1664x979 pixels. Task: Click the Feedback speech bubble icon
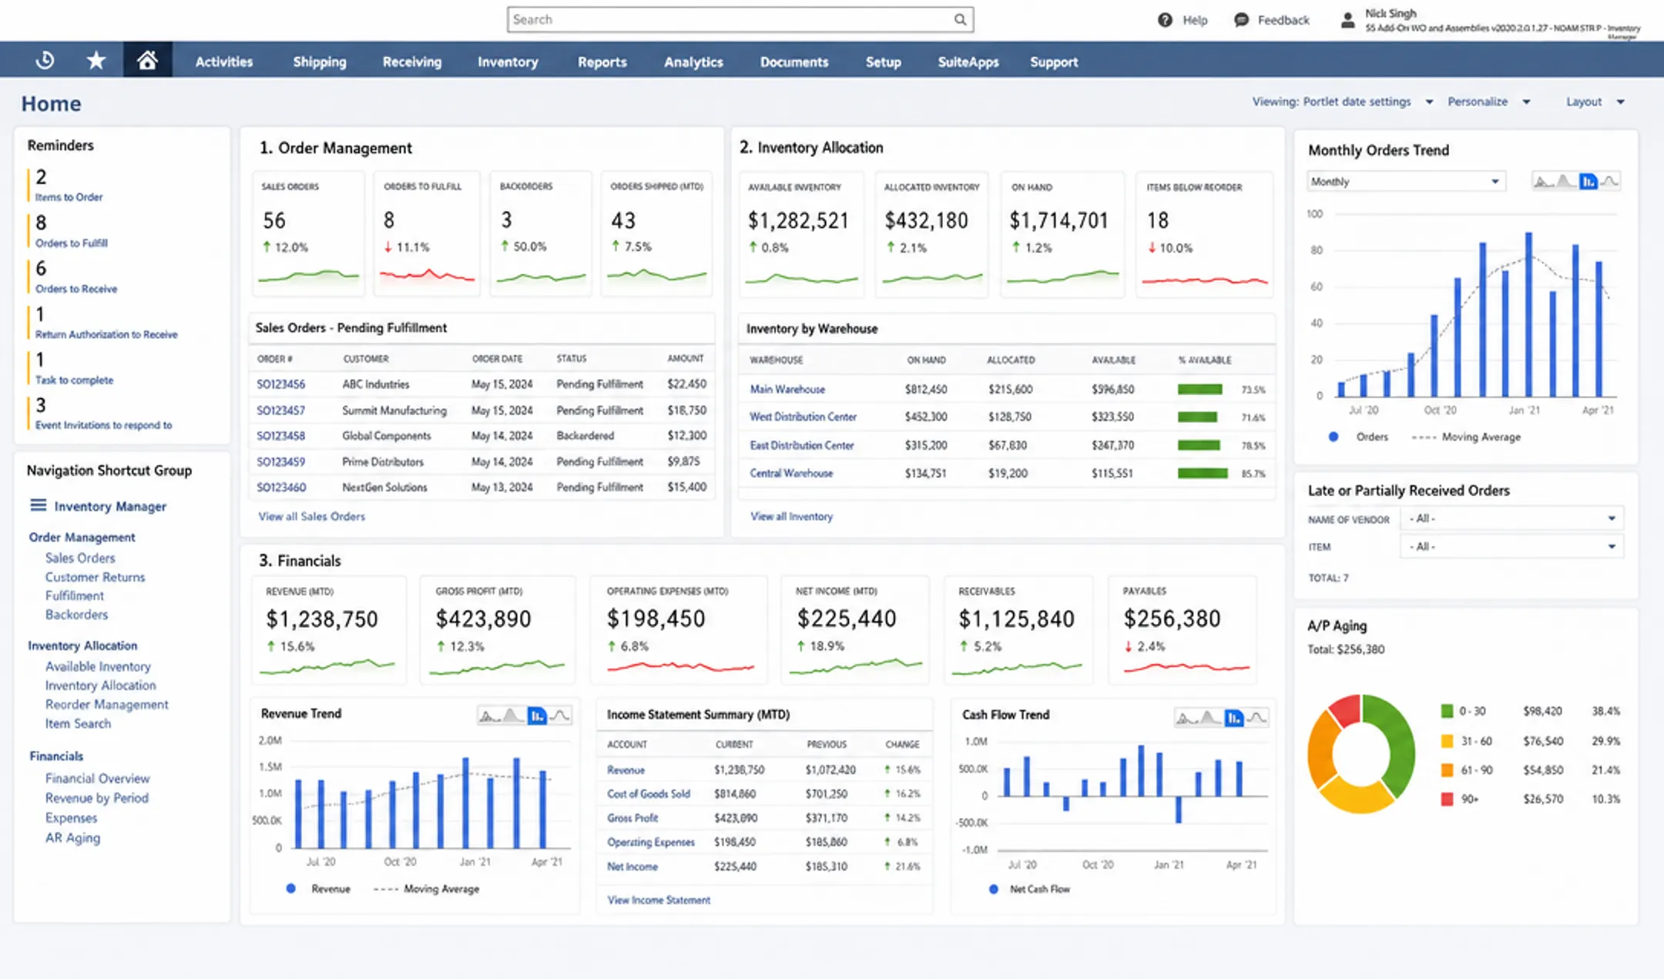(1241, 20)
